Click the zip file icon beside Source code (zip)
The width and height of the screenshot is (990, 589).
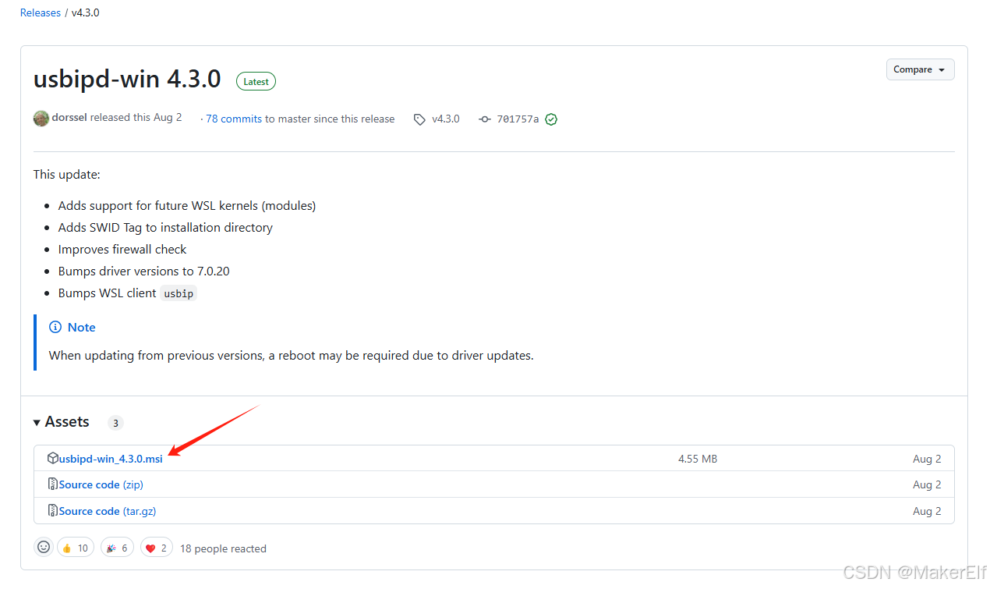click(x=52, y=484)
